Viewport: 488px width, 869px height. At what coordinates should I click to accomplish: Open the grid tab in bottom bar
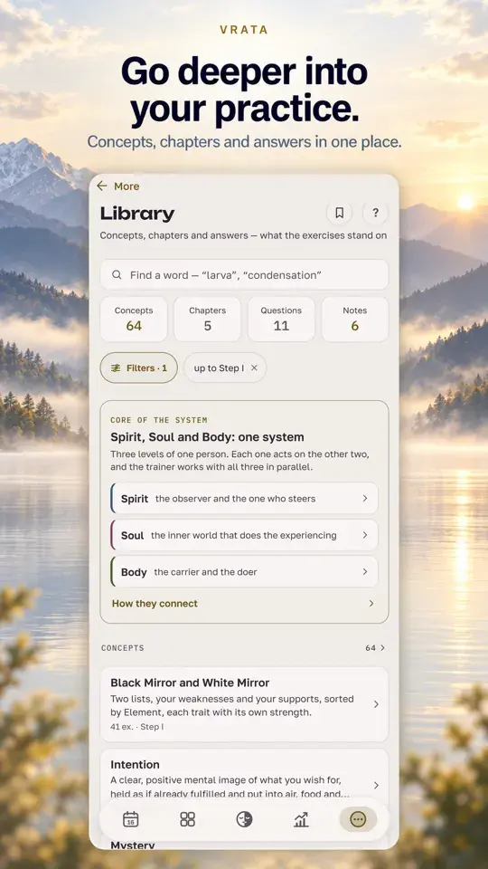pyautogui.click(x=188, y=819)
